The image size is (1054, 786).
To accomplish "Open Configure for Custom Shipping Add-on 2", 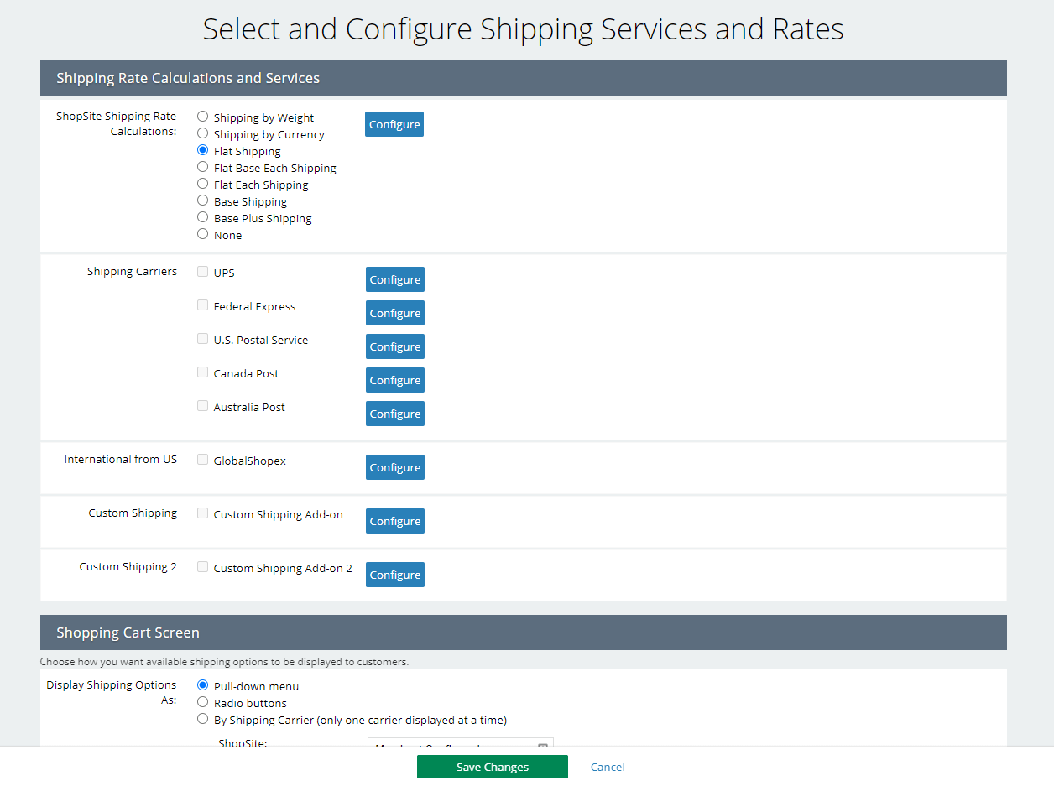I will coord(394,575).
